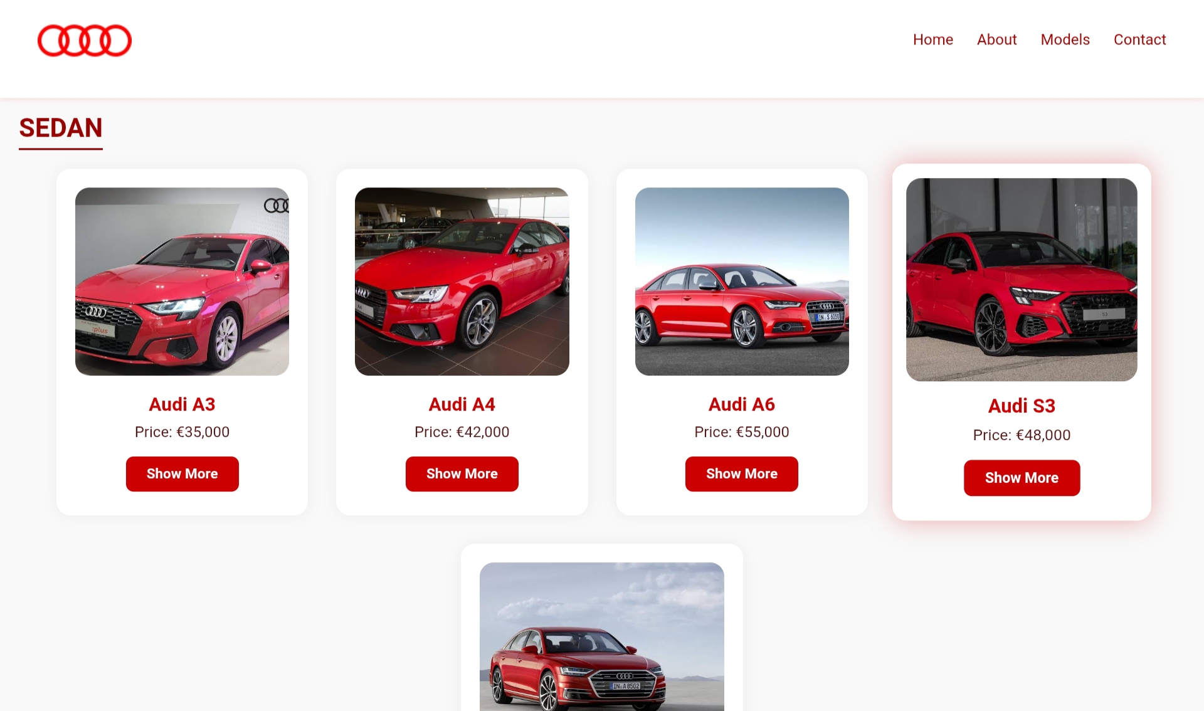1204x711 pixels.
Task: Click the Price: €48,000 label
Action: coord(1022,435)
